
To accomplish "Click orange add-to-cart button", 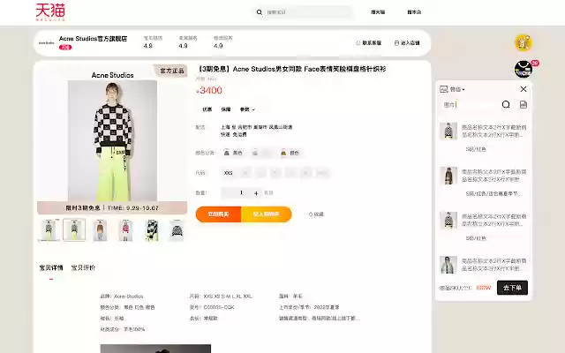I will point(267,214).
